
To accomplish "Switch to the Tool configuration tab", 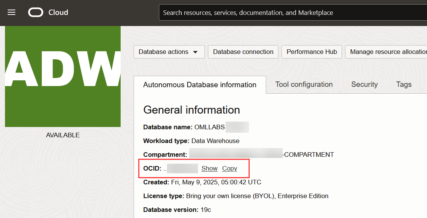I will 304,85.
